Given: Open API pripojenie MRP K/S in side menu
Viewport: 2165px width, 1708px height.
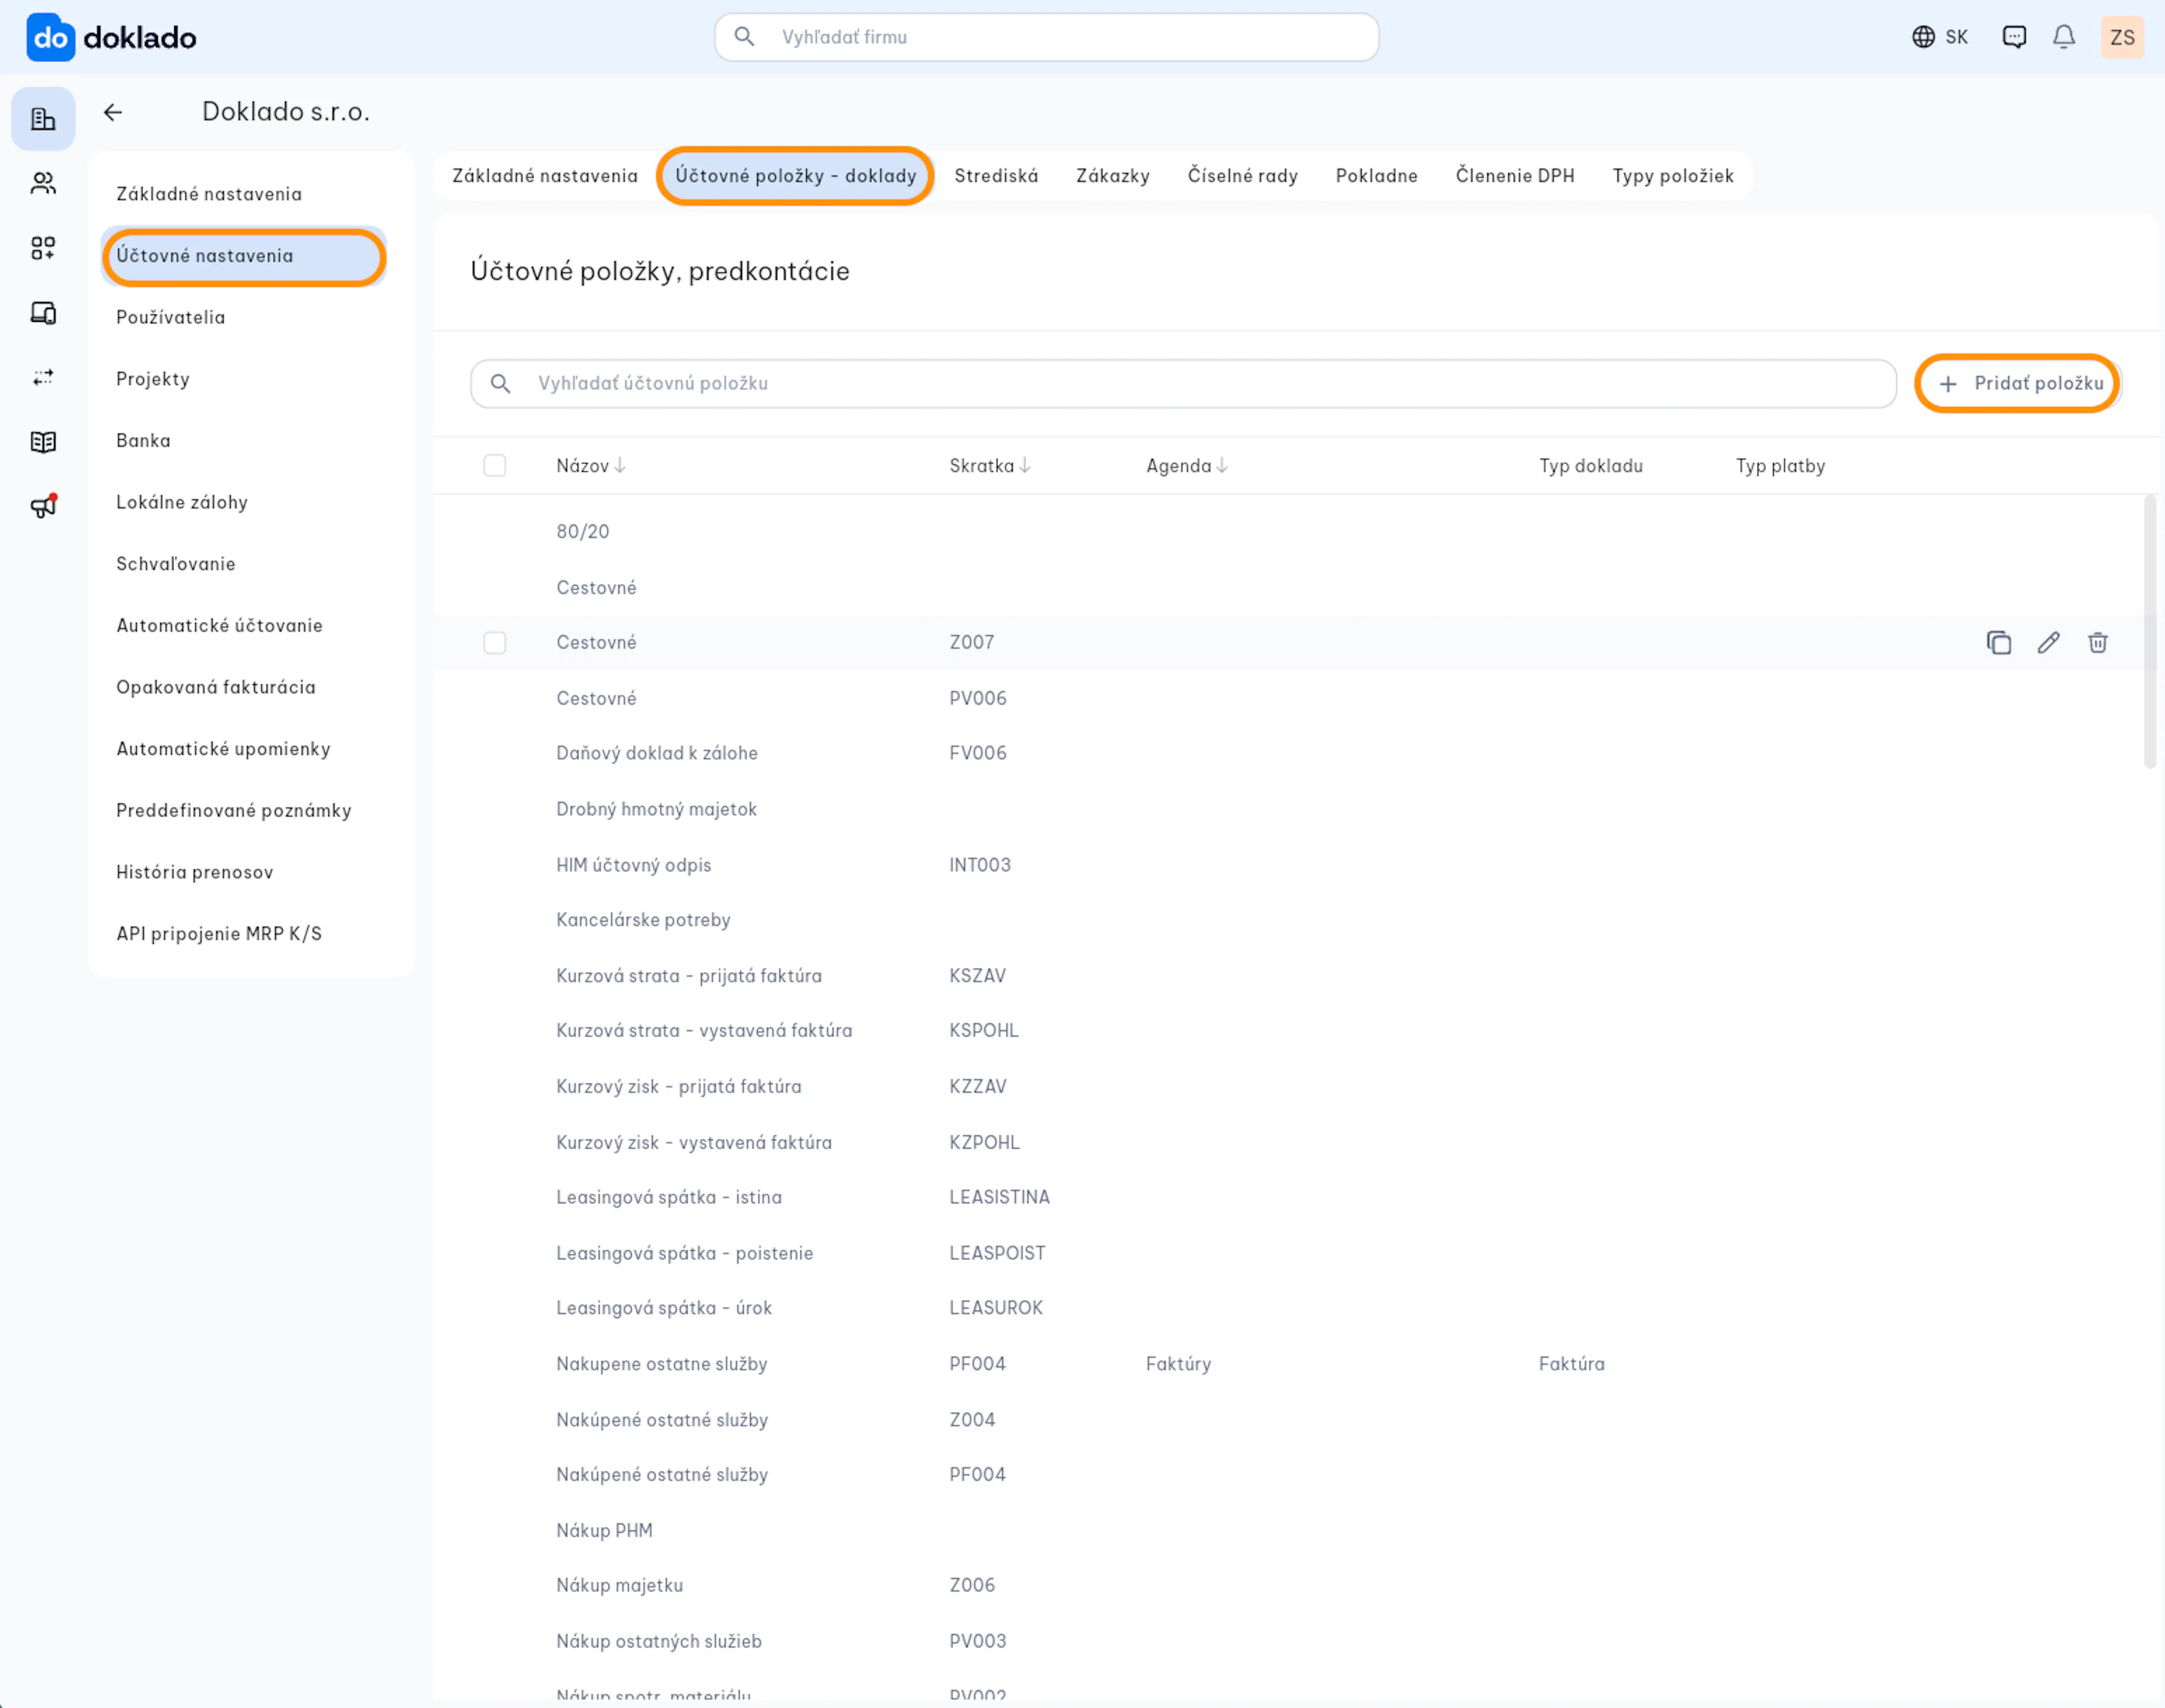Looking at the screenshot, I should point(244,934).
